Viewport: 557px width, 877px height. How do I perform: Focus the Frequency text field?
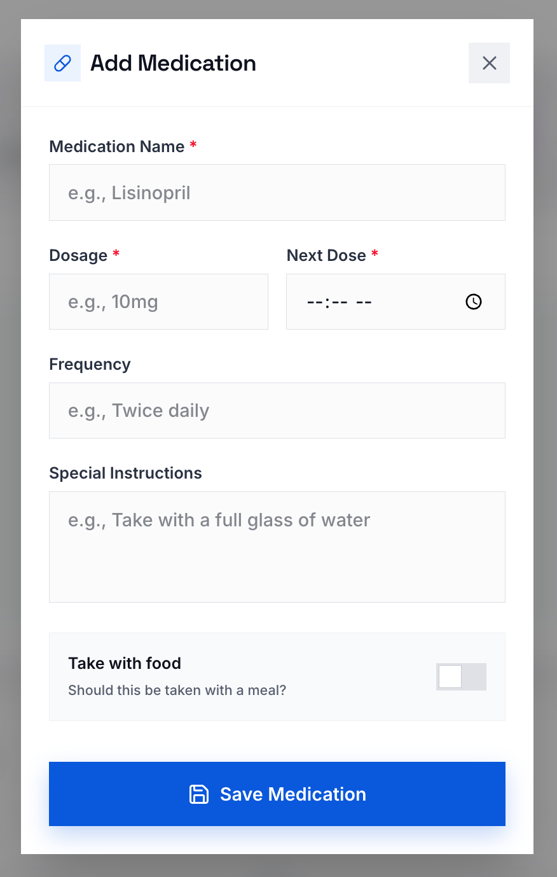pos(277,410)
